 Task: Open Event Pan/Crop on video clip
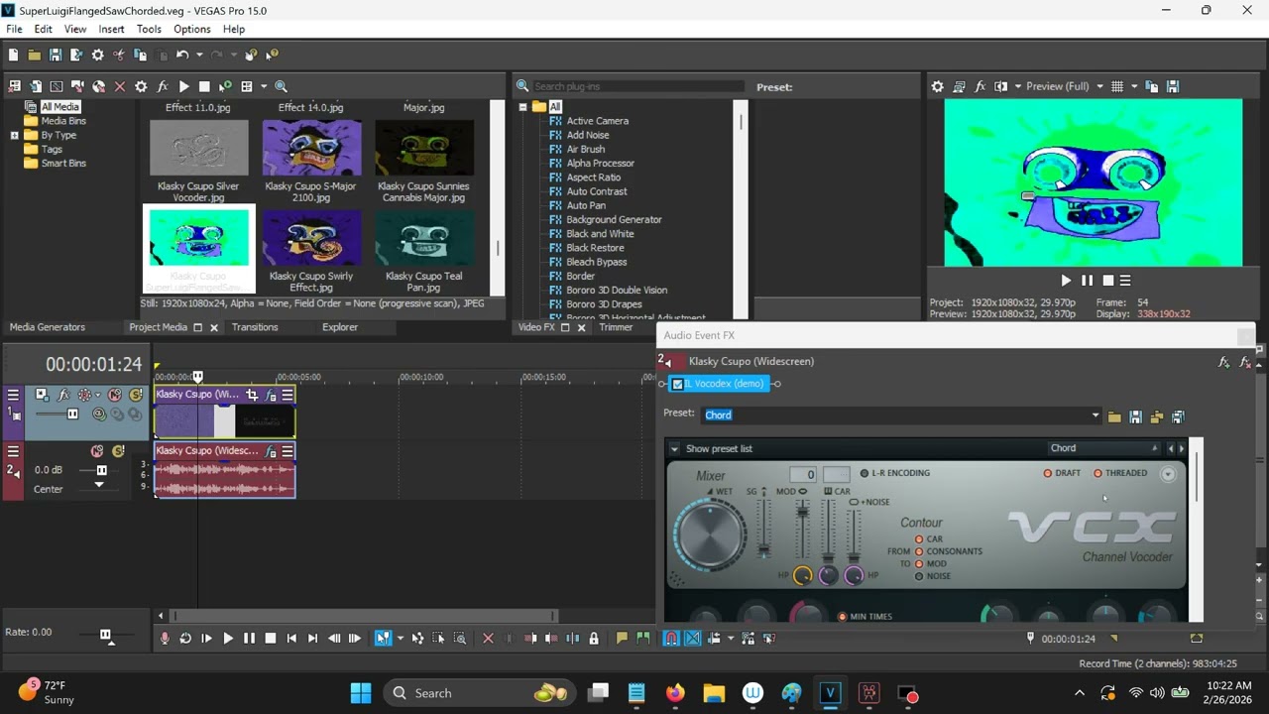(252, 395)
